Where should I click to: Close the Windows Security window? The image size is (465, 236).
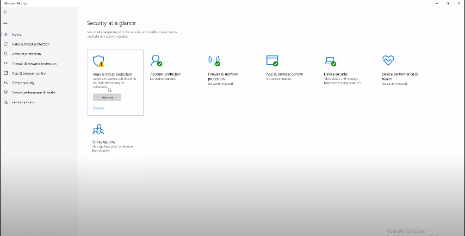[459, 3]
